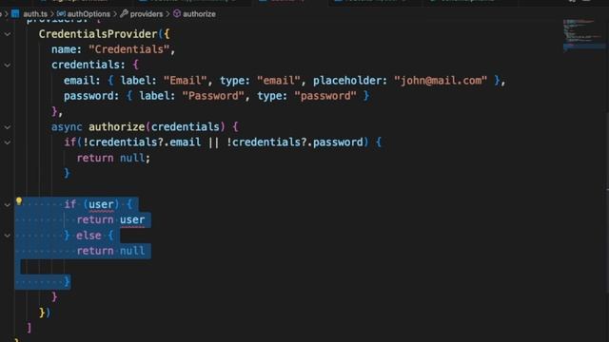Viewport: 609px width, 342px height.
Task: Click user in return user line
Action: click(x=132, y=219)
